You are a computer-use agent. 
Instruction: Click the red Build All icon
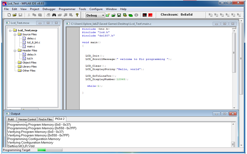150,15
